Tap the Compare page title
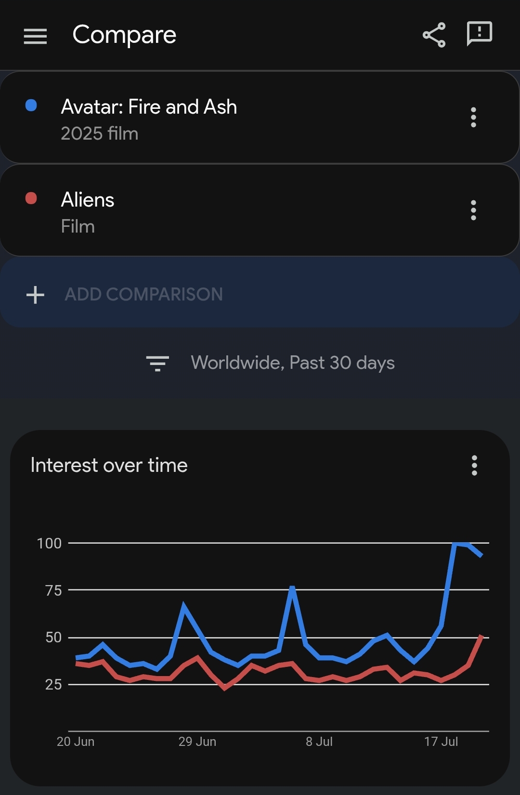The height and width of the screenshot is (795, 520). (x=124, y=35)
